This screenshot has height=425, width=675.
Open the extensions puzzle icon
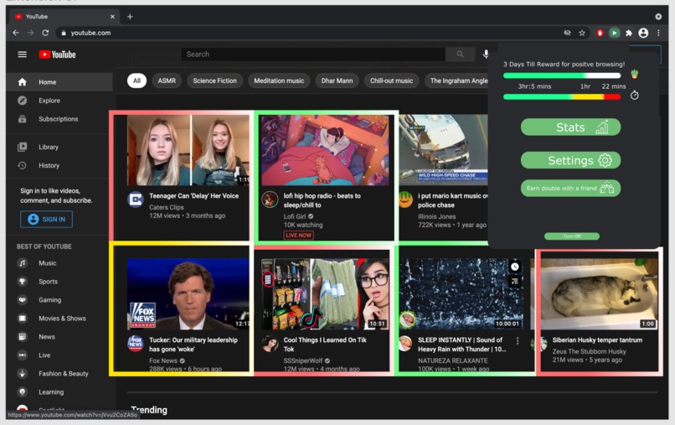click(628, 33)
